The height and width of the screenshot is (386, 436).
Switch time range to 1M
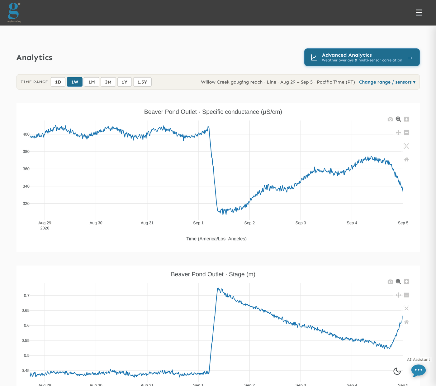(92, 82)
